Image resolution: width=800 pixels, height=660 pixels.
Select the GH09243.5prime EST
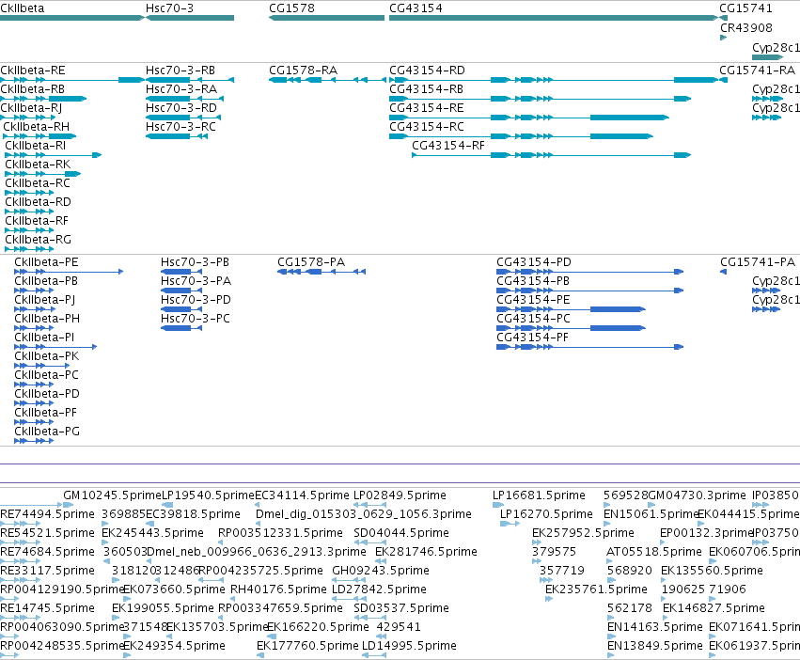pos(349,580)
